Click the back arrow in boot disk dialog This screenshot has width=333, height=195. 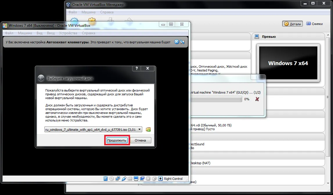pyautogui.click(x=41, y=78)
